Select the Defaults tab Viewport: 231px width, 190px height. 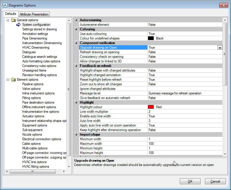click(x=11, y=14)
